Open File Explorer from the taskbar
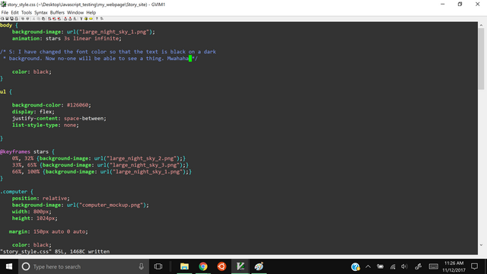 [184, 266]
